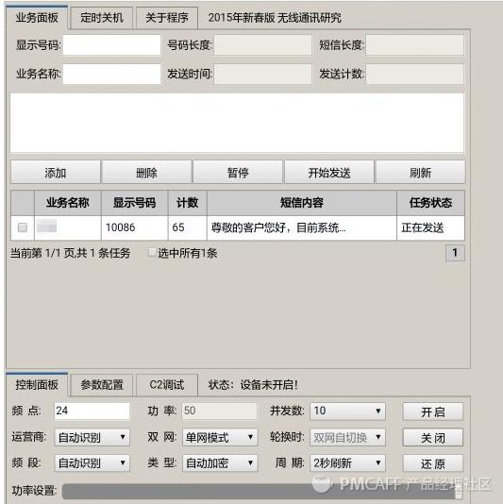
Task: Click the 功率 field showing 50
Action: pos(219,411)
